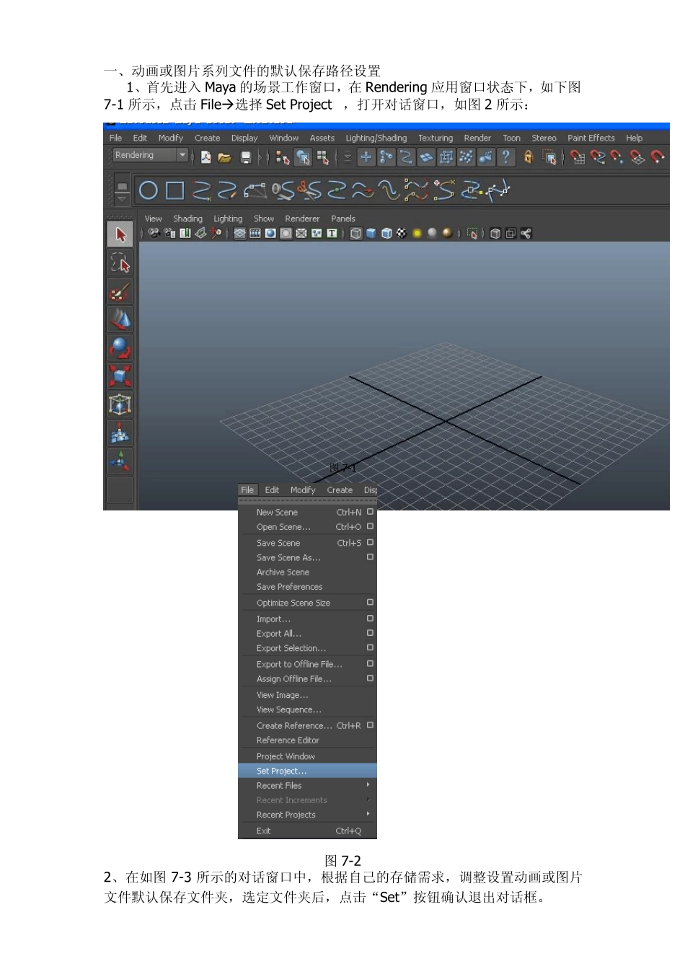
Task: Click the New Scene icon in status line
Action: [205, 157]
